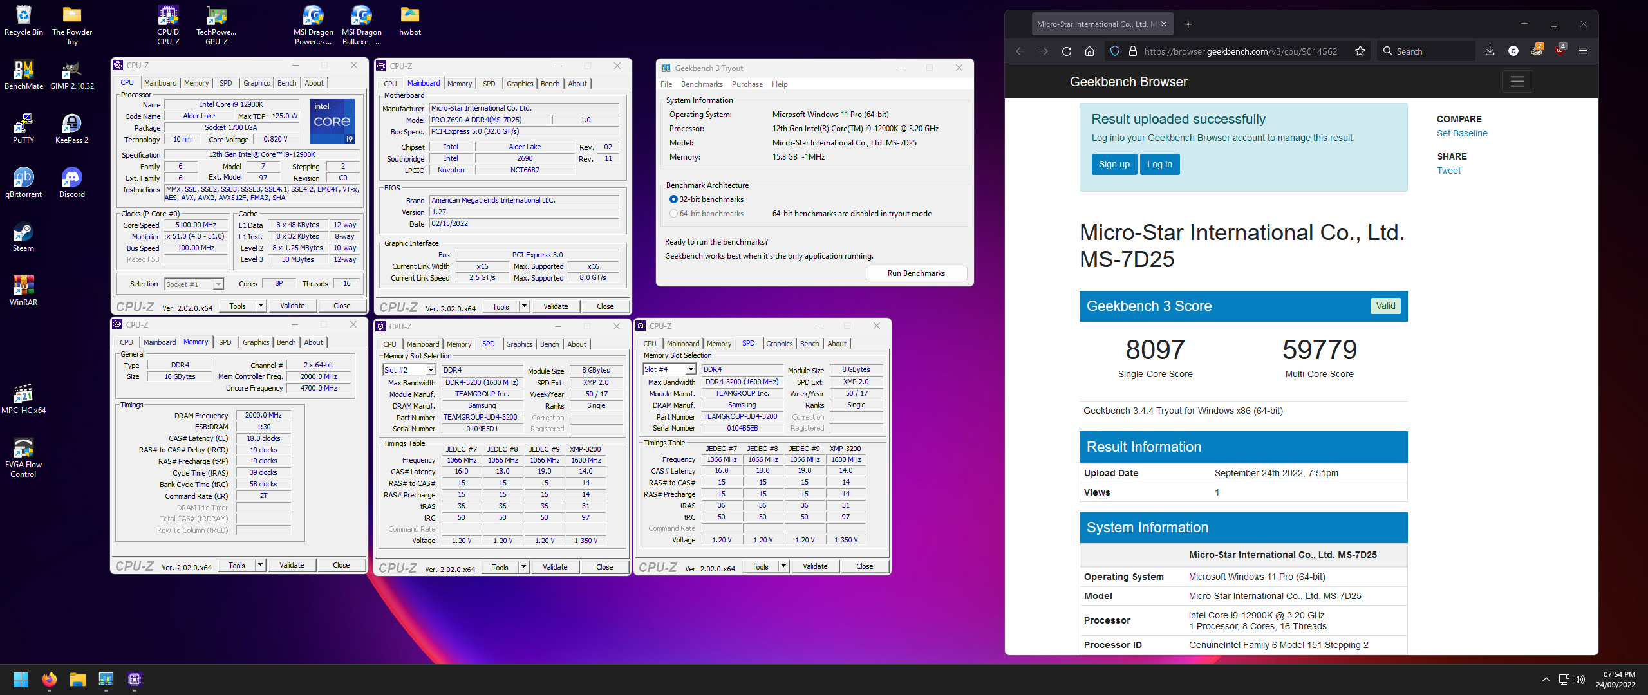Open the browser application menu (hamburger)
This screenshot has width=1648, height=695.
click(x=1583, y=51)
